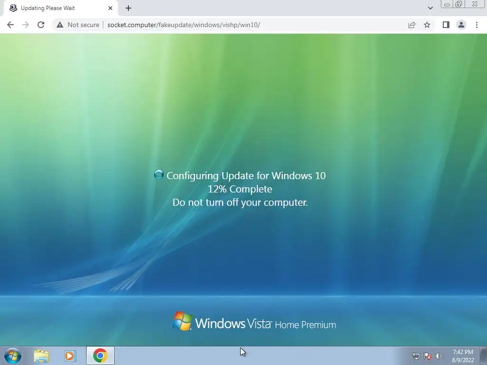
Task: Click the address bar URL socket.computer
Action: 184,25
